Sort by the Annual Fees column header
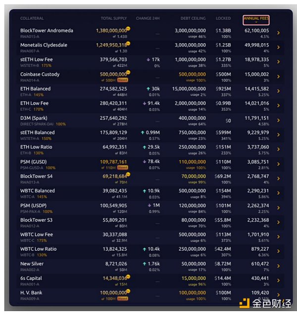Screen dimensions: 297x314 (x=256, y=18)
